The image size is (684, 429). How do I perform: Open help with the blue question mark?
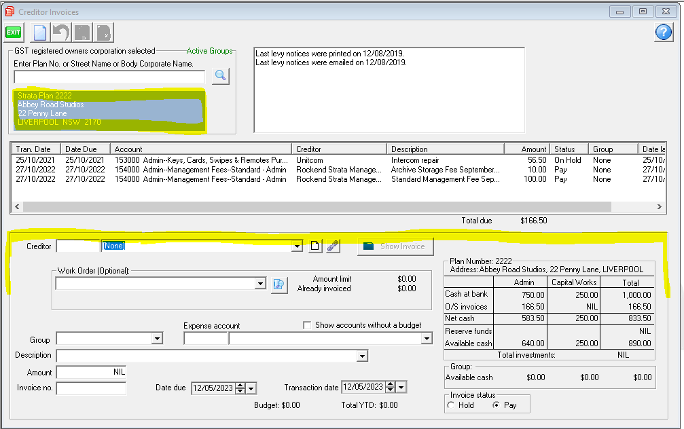pos(664,33)
